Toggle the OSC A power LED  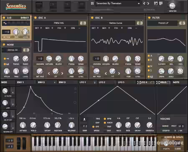click(x=36, y=18)
